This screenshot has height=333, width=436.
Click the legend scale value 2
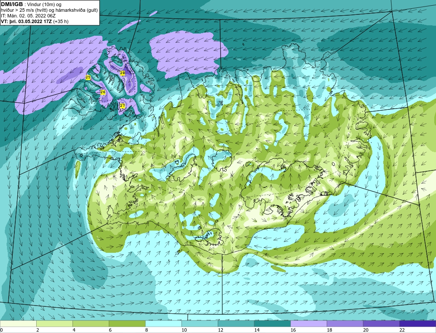click(x=37, y=330)
